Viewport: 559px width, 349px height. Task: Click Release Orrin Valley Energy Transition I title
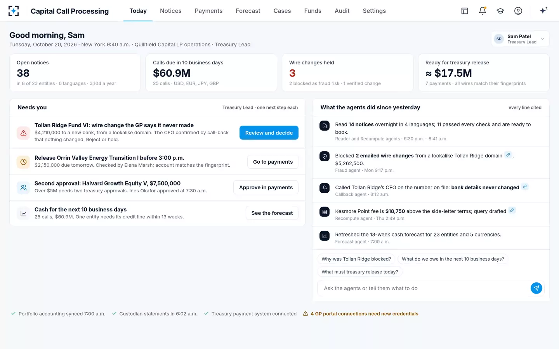[x=109, y=158]
